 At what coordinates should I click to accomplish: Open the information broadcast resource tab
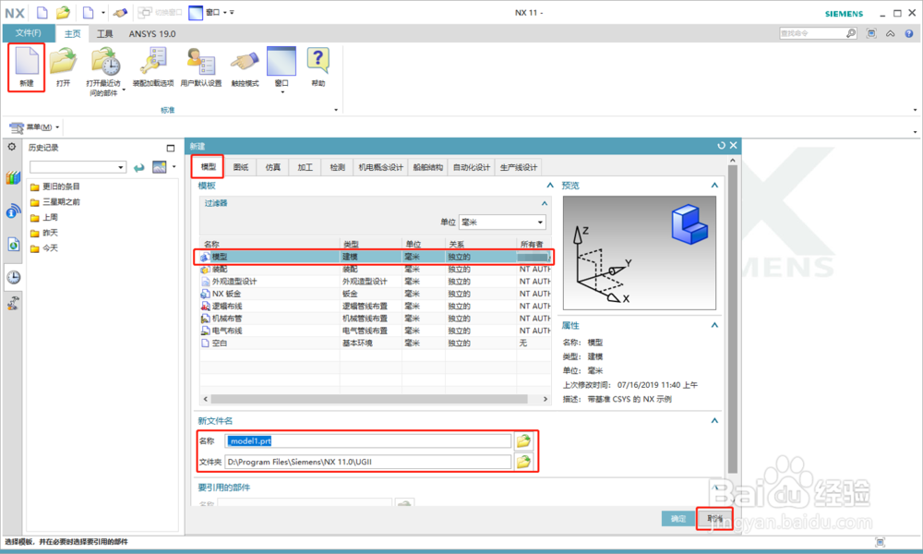13,211
